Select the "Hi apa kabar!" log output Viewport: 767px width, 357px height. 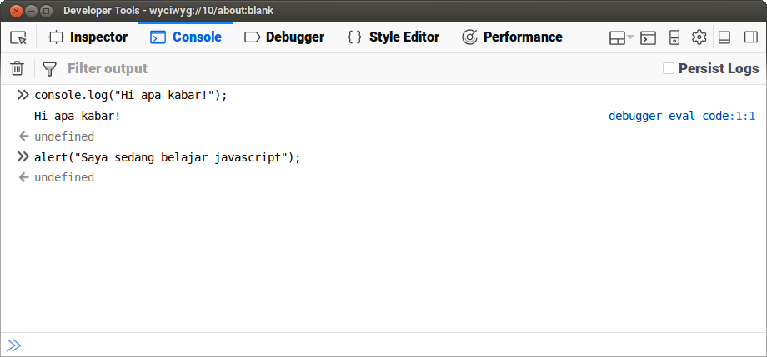point(78,117)
